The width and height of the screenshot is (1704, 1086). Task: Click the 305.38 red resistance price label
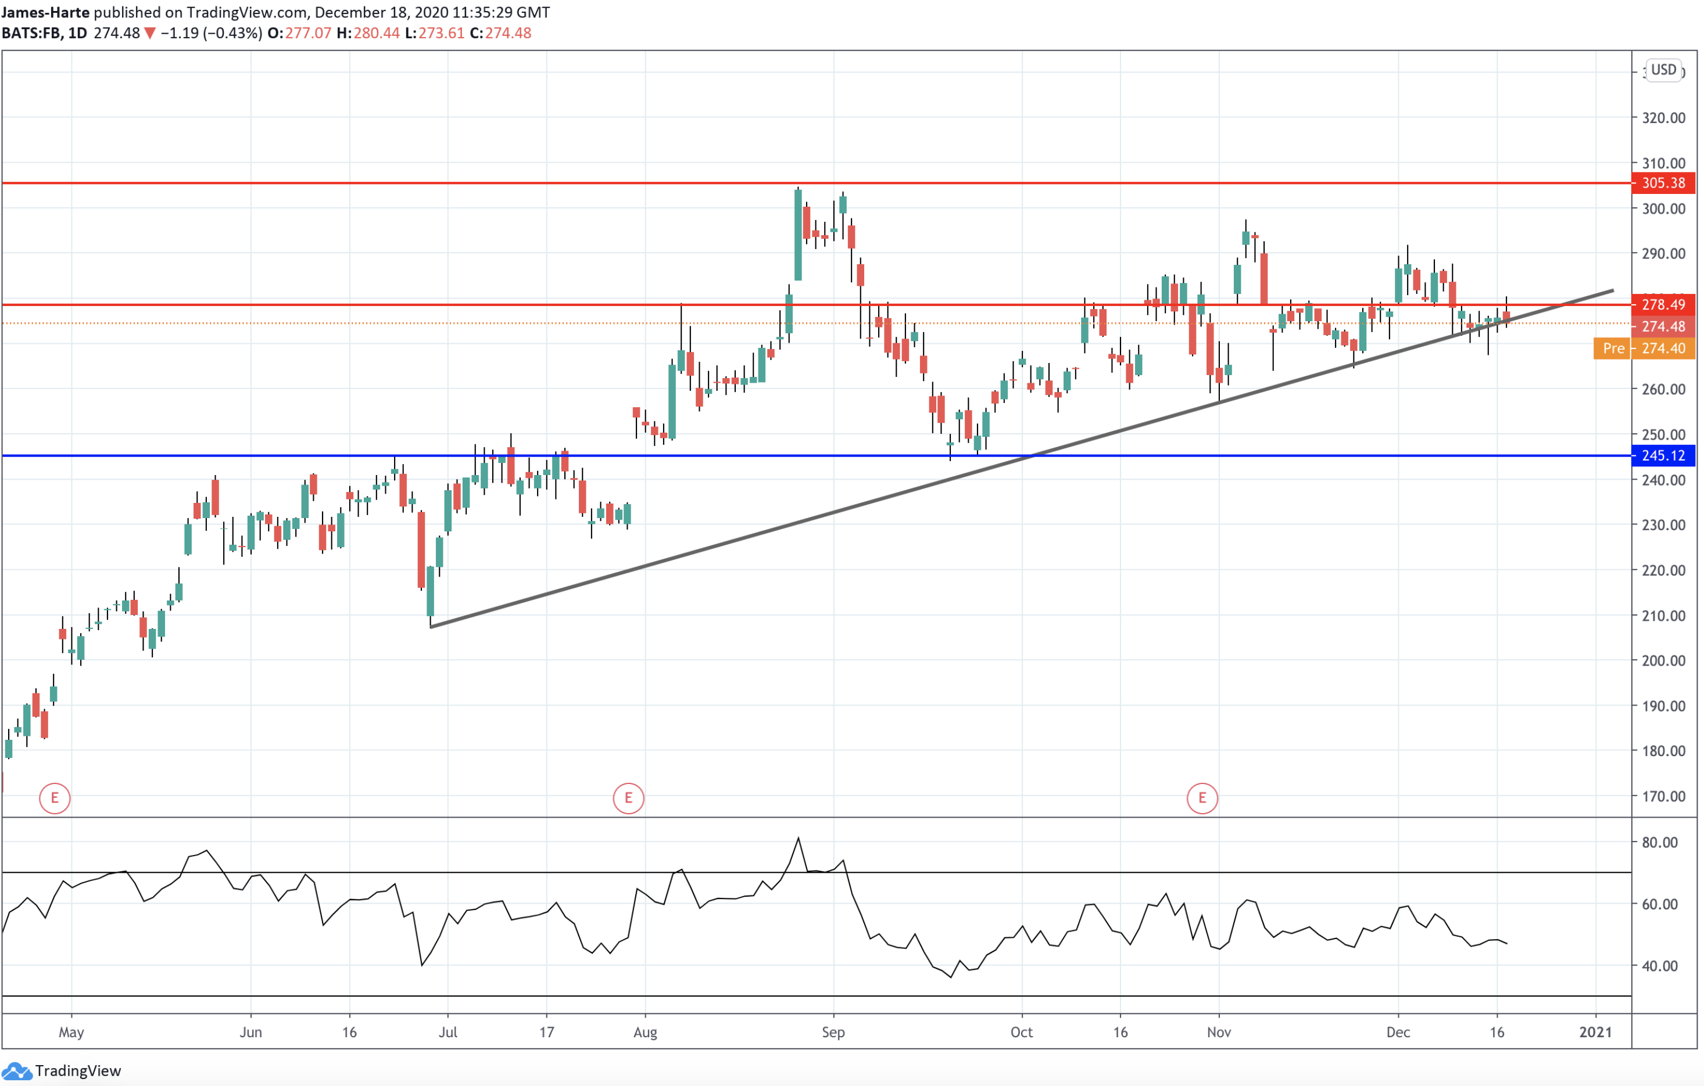coord(1664,183)
